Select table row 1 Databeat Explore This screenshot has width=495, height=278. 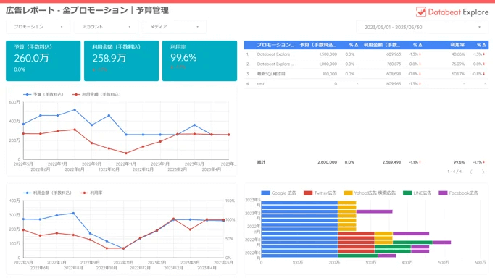366,54
